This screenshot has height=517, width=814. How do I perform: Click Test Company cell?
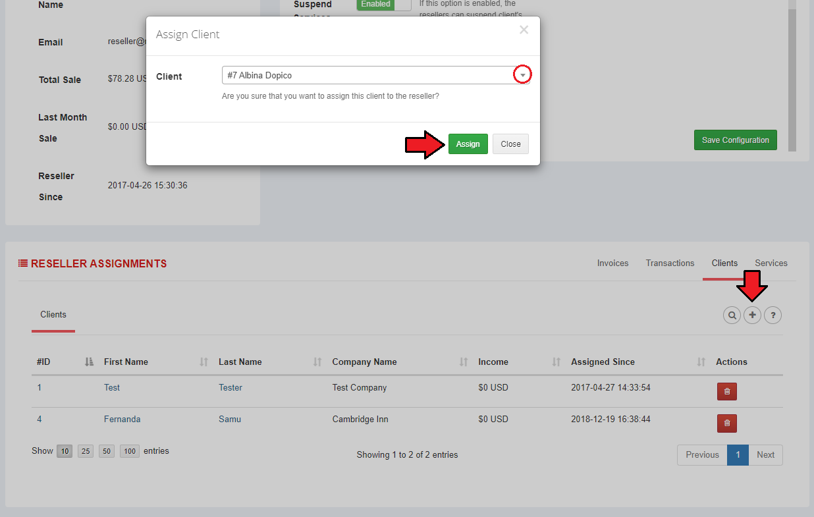pos(360,387)
